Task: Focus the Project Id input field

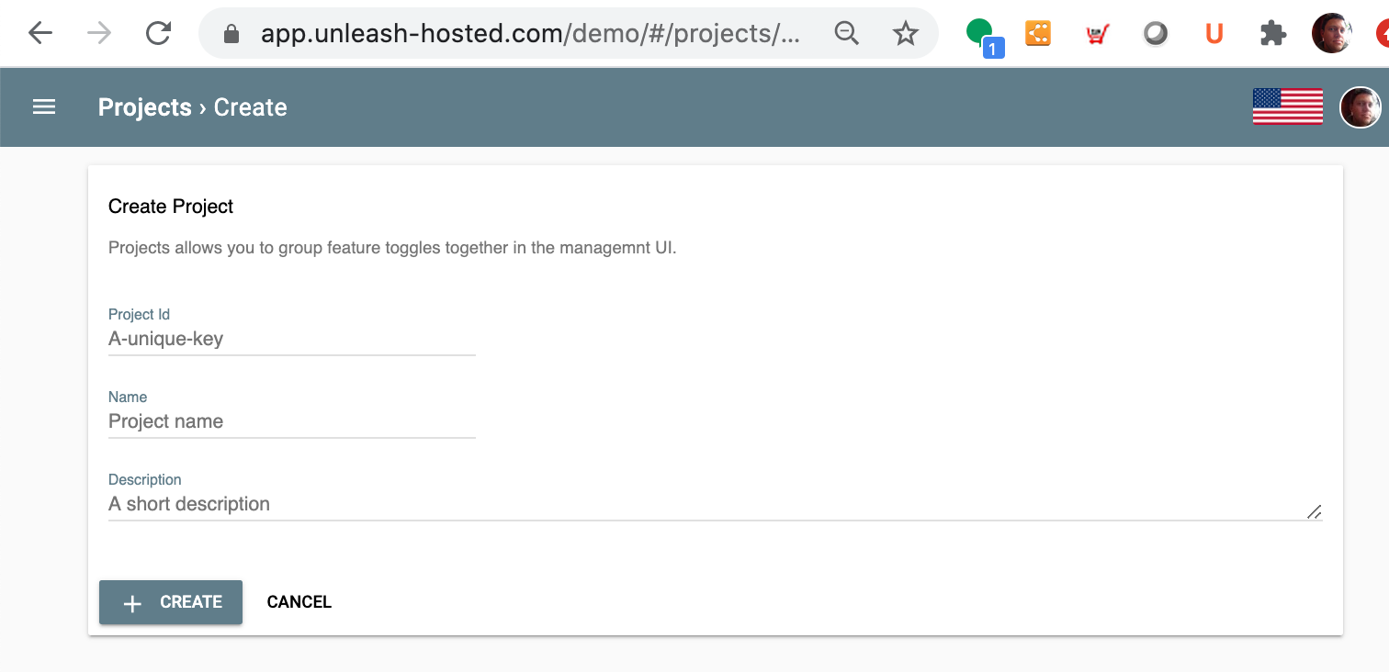Action: click(x=291, y=340)
